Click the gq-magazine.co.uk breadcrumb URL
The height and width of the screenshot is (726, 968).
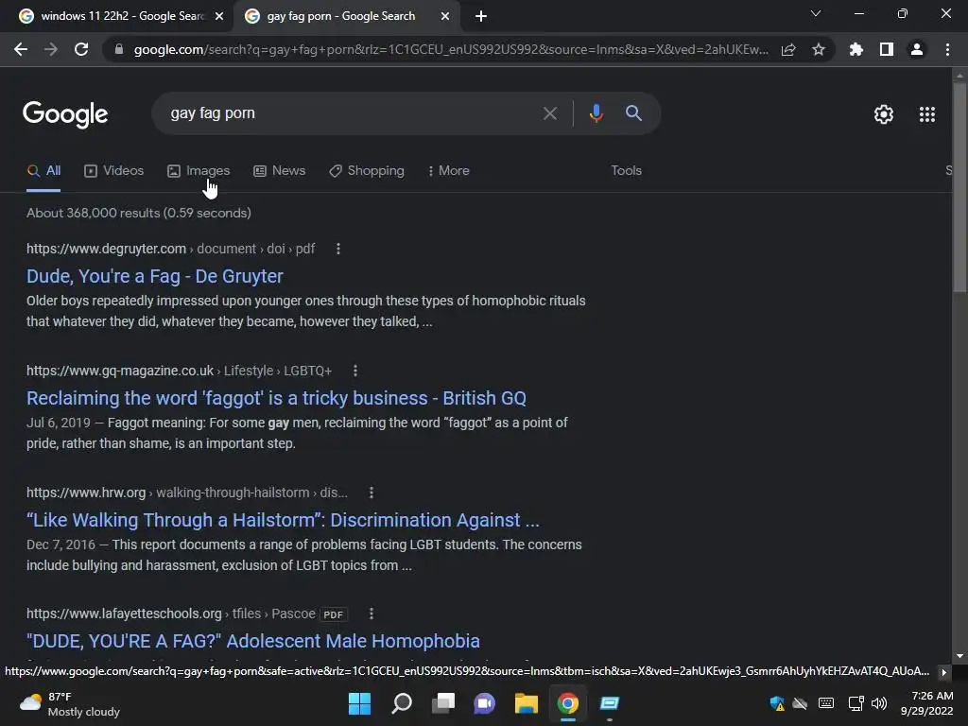tap(179, 371)
